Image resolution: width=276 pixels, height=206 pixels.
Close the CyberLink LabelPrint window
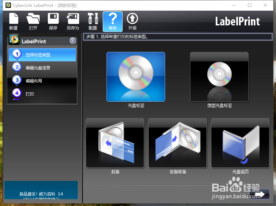pyautogui.click(x=265, y=5)
